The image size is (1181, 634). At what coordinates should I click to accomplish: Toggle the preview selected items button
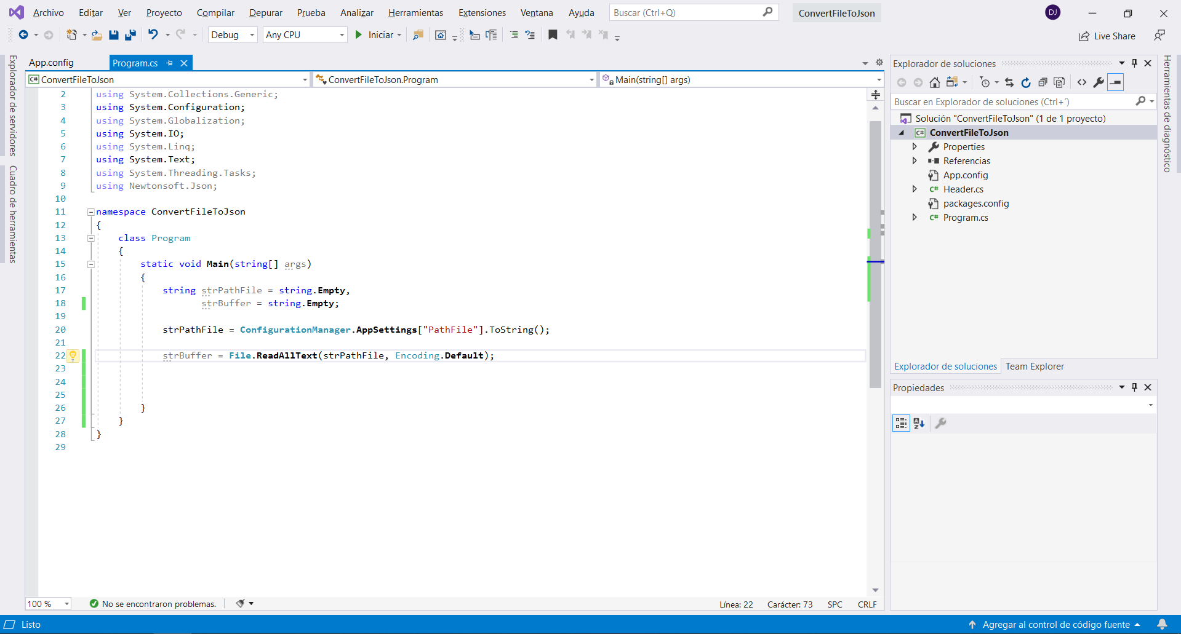(x=1115, y=82)
